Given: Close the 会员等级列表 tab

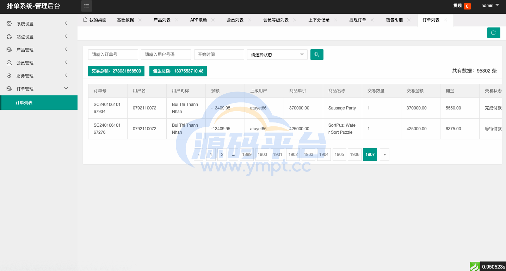Looking at the screenshot, I should point(295,20).
